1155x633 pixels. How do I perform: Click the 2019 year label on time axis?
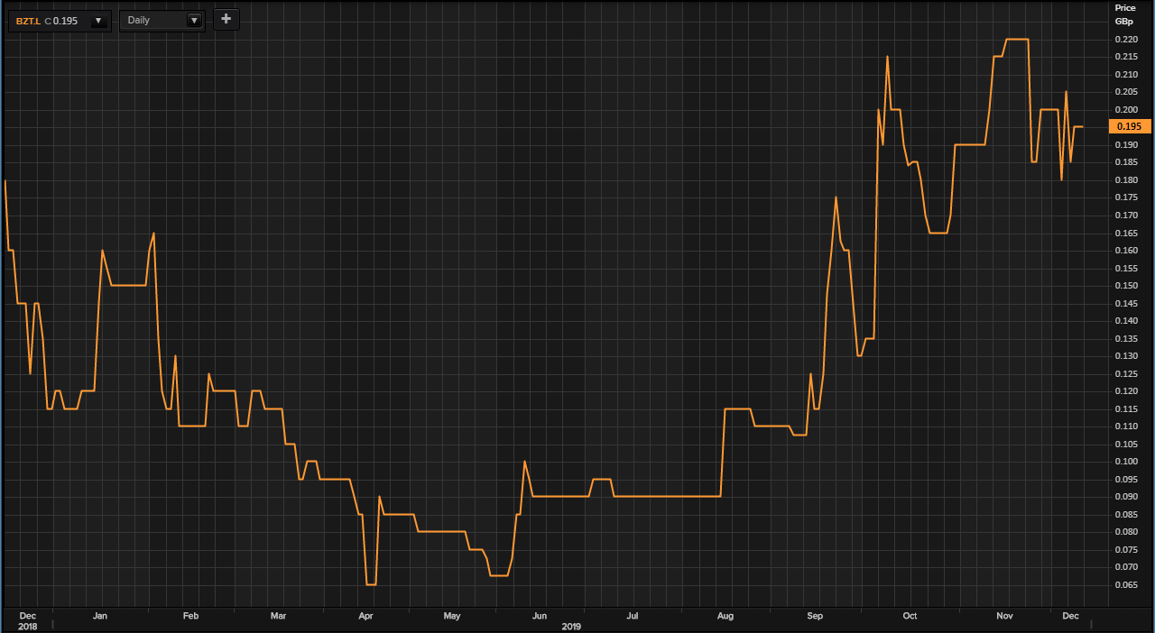pyautogui.click(x=571, y=626)
